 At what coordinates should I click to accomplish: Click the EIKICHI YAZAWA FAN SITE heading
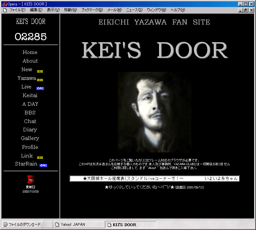pos(154,22)
